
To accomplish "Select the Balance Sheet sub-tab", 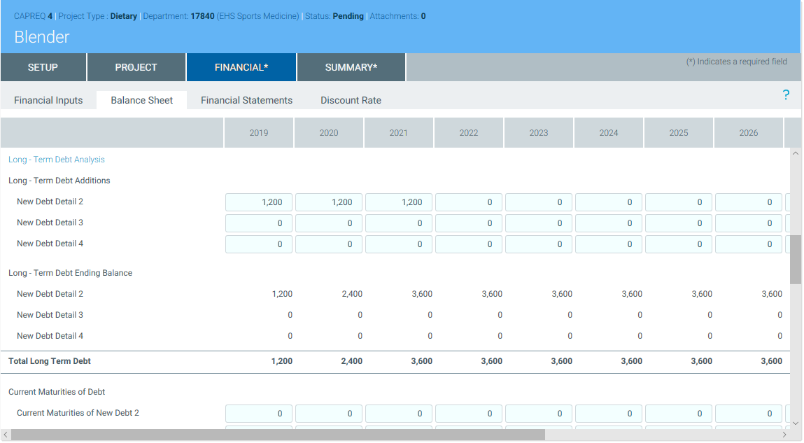I will (x=141, y=100).
